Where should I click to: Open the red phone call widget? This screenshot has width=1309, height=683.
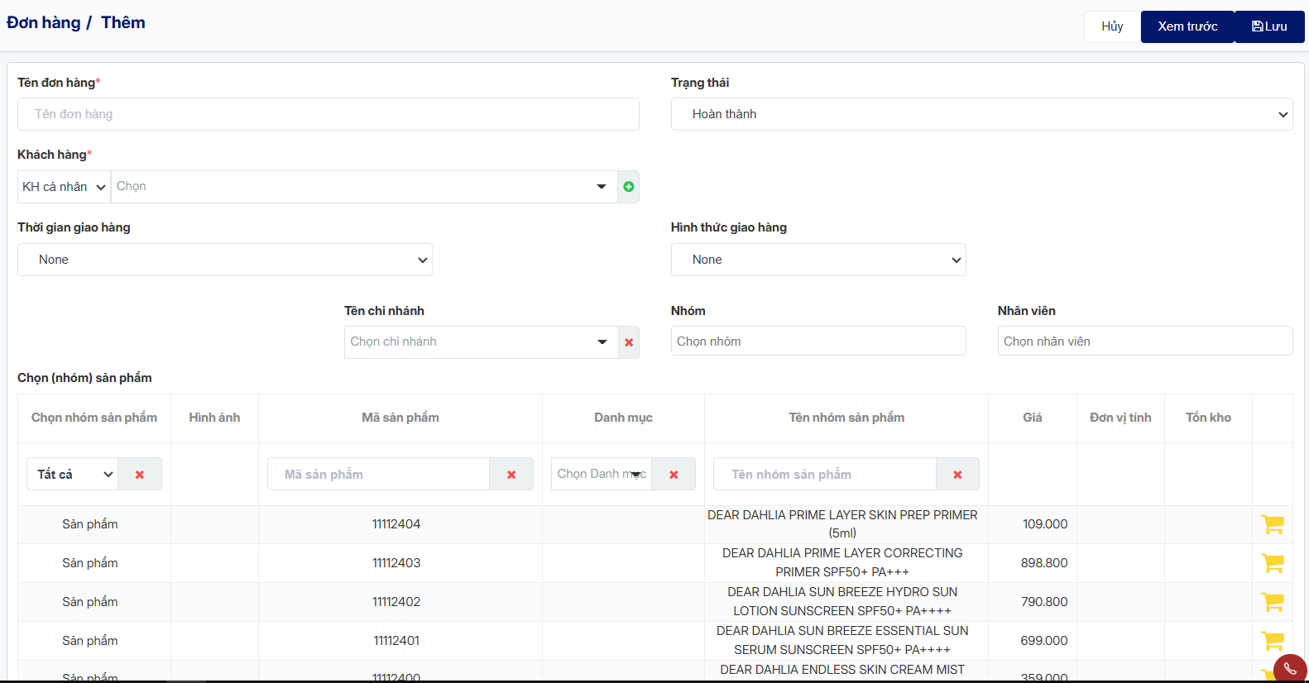[1290, 669]
